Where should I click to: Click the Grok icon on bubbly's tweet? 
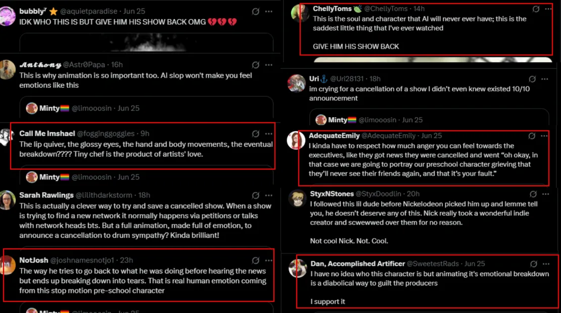tap(256, 11)
